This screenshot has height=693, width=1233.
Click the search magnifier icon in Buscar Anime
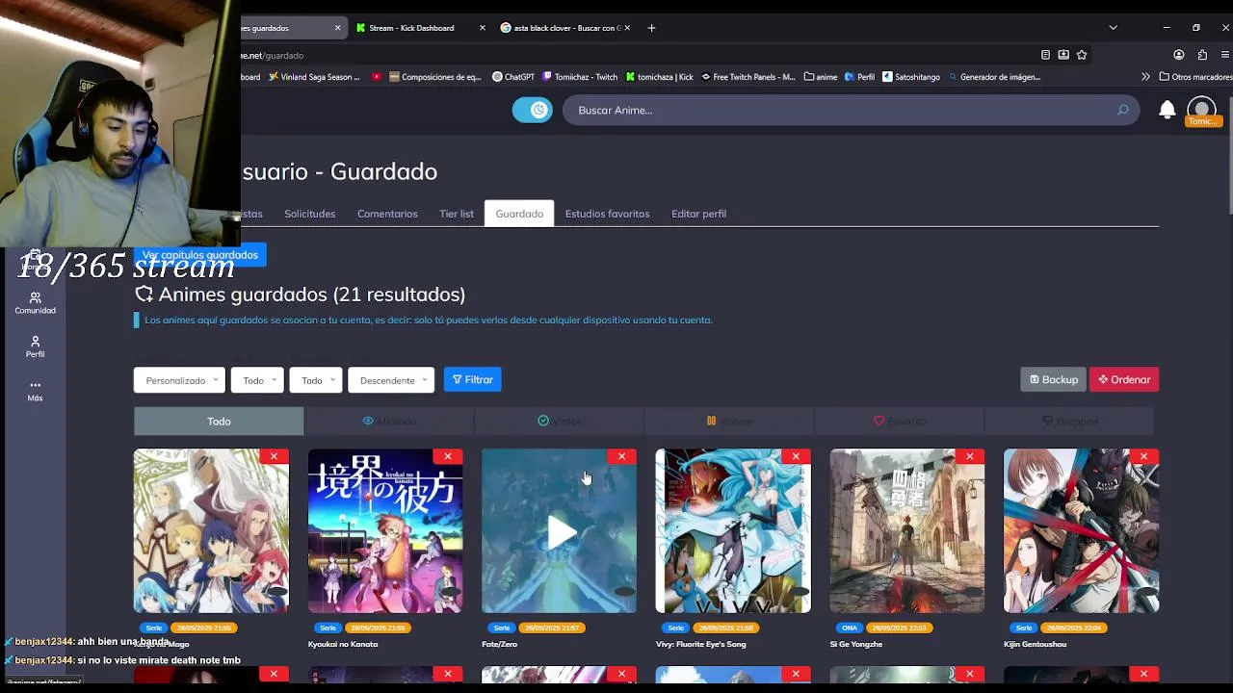tap(1122, 110)
